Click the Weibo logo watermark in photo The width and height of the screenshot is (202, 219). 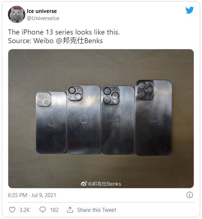[84, 183]
